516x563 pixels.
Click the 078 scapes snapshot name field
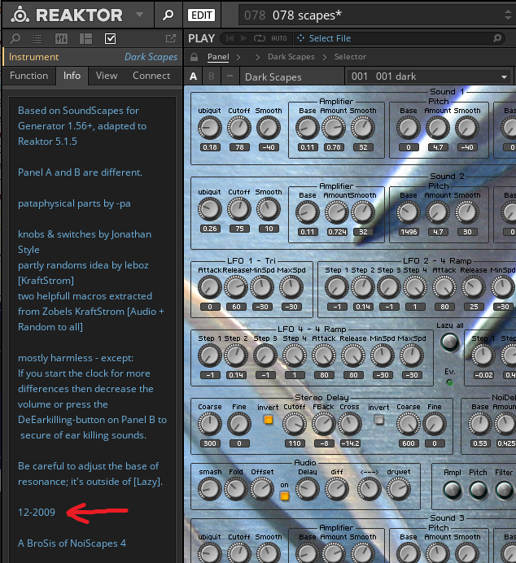pyautogui.click(x=370, y=15)
